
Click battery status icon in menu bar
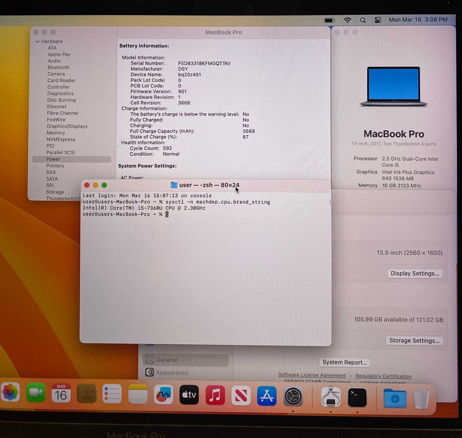(329, 21)
